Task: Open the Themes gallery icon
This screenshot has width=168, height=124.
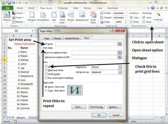Action: point(7,15)
